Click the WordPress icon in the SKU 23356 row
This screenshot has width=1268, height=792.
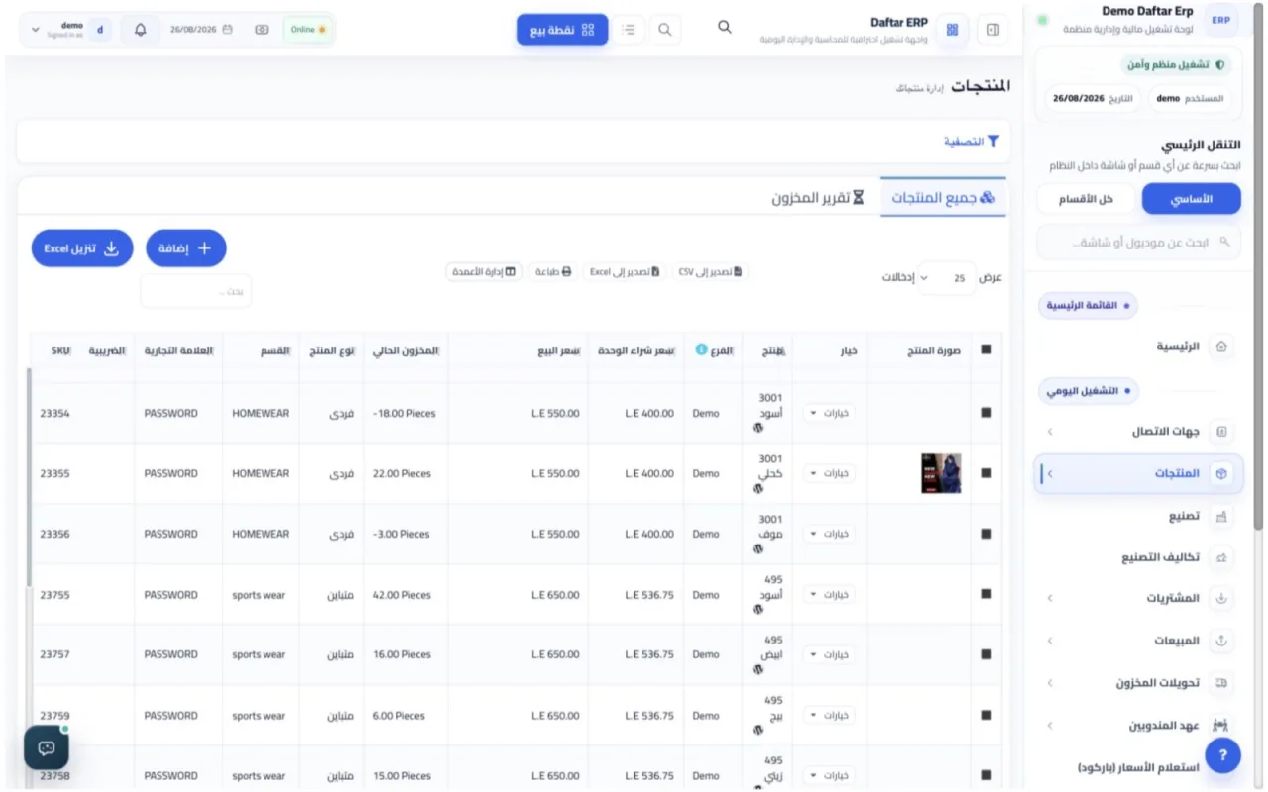pyautogui.click(x=758, y=548)
